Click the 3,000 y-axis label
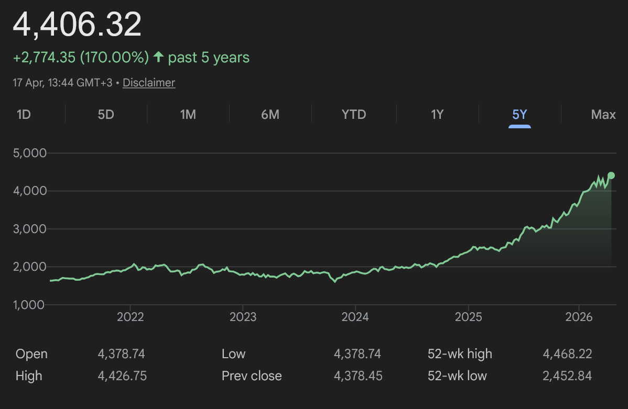Image resolution: width=628 pixels, height=409 pixels. [30, 229]
